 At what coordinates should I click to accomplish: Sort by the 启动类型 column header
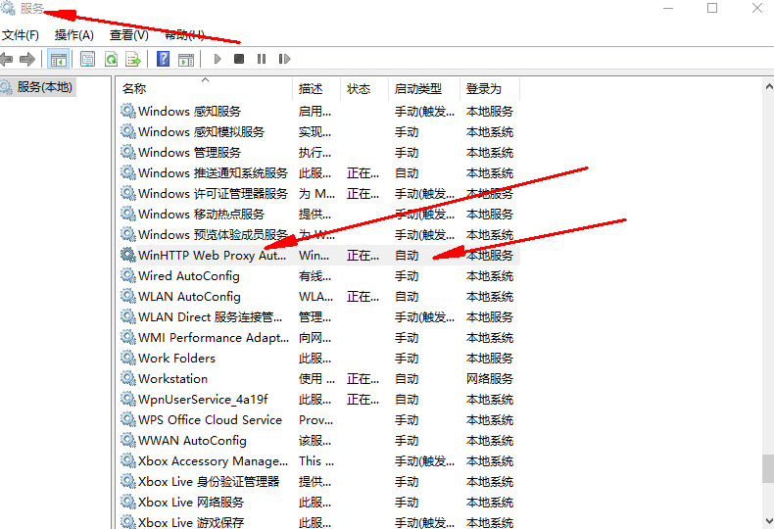coord(424,89)
